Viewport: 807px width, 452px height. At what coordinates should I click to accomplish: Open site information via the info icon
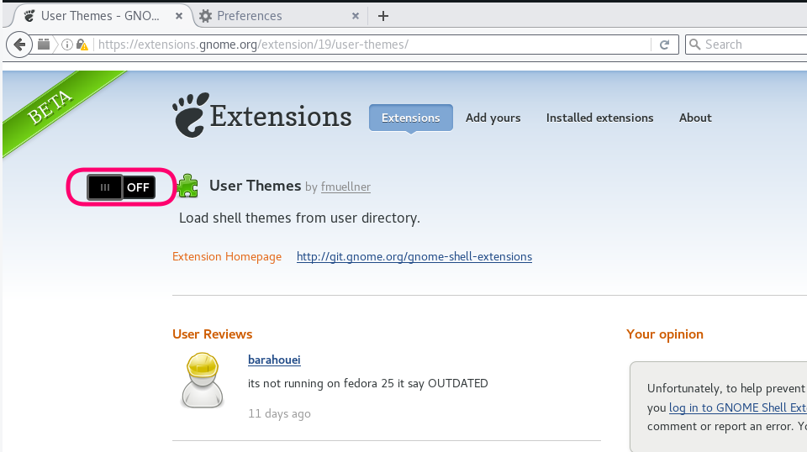pos(67,45)
